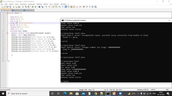The height and width of the screenshot is (96, 172).
Task: Open the File menu
Action: pos(2,4)
